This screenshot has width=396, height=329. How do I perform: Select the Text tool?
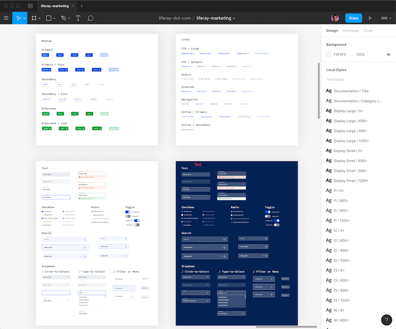coord(77,18)
